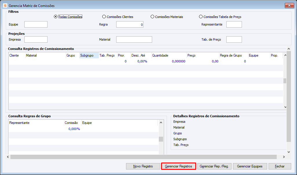The image size is (297, 175).
Task: Select the Comissões Clientes radio option
Action: click(118, 17)
